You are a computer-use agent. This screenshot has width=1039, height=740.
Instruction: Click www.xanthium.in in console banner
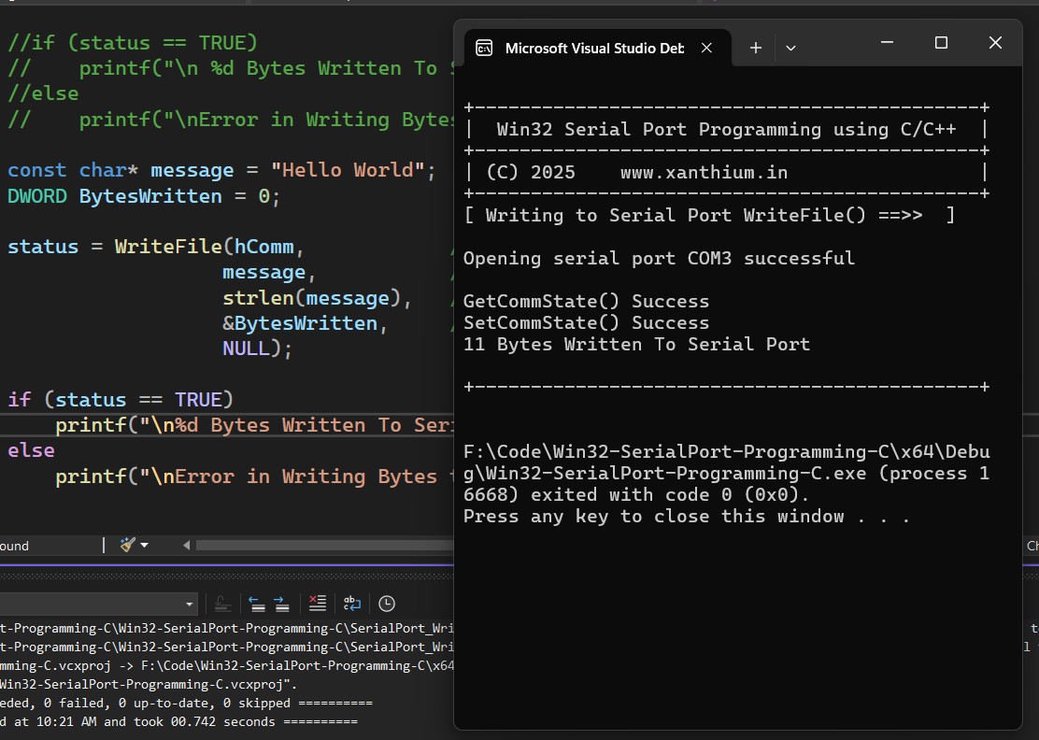click(704, 172)
